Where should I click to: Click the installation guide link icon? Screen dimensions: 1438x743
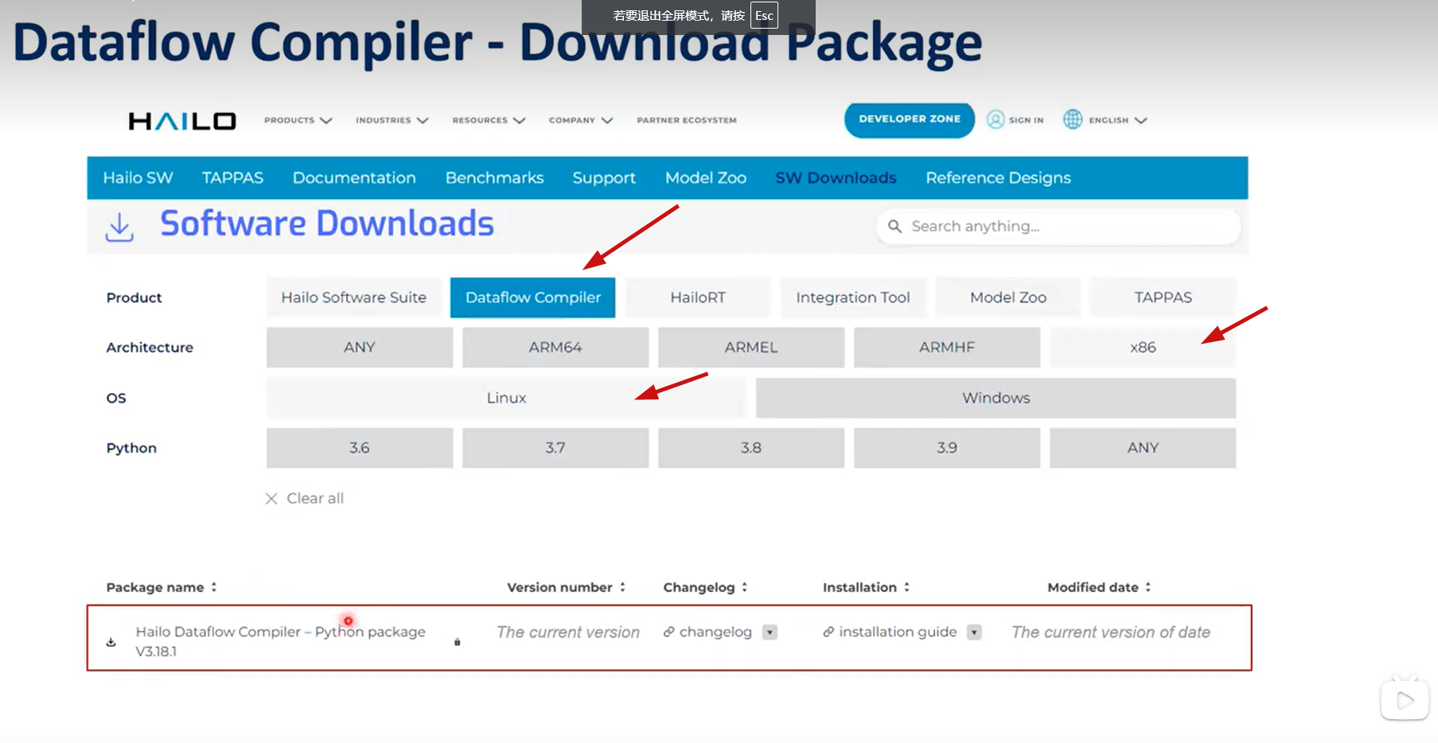[828, 632]
